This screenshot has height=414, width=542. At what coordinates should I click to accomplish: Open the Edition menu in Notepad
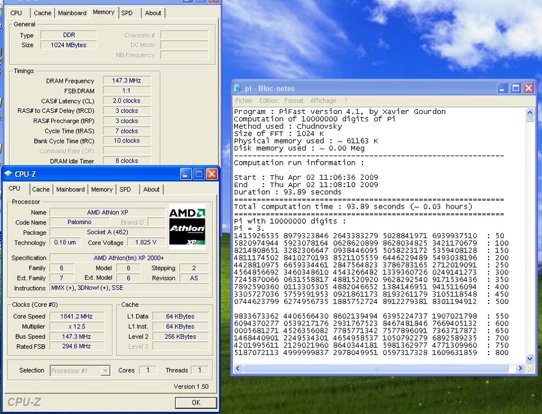pyautogui.click(x=269, y=101)
